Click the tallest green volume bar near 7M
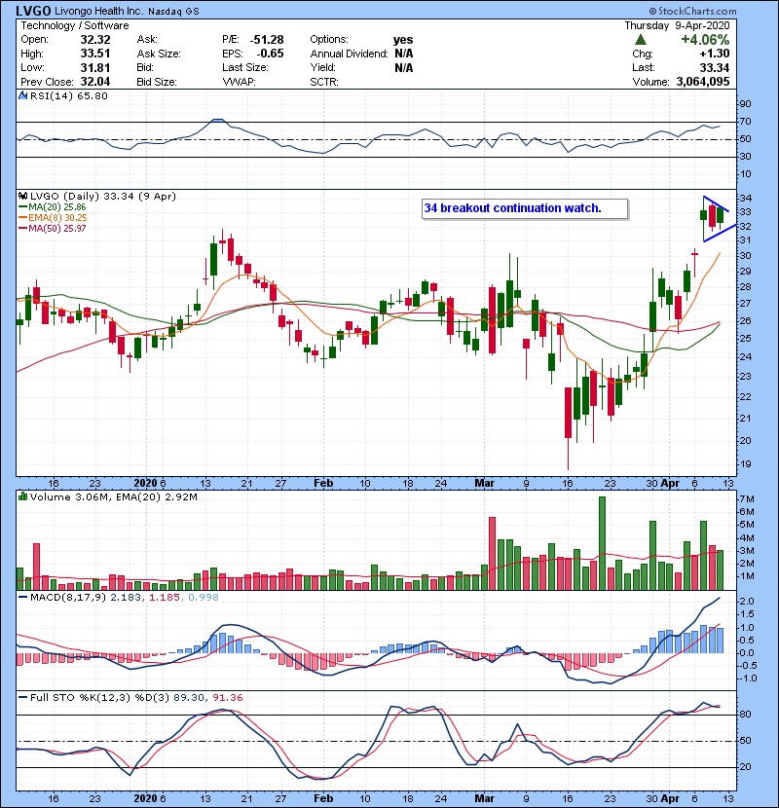The height and width of the screenshot is (808, 779). click(x=602, y=543)
